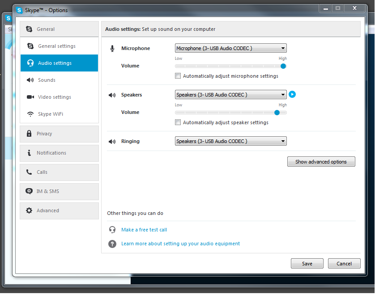Viewport: 375px width, 294px height.
Task: Go to the Sounds settings page
Action: [x=60, y=80]
